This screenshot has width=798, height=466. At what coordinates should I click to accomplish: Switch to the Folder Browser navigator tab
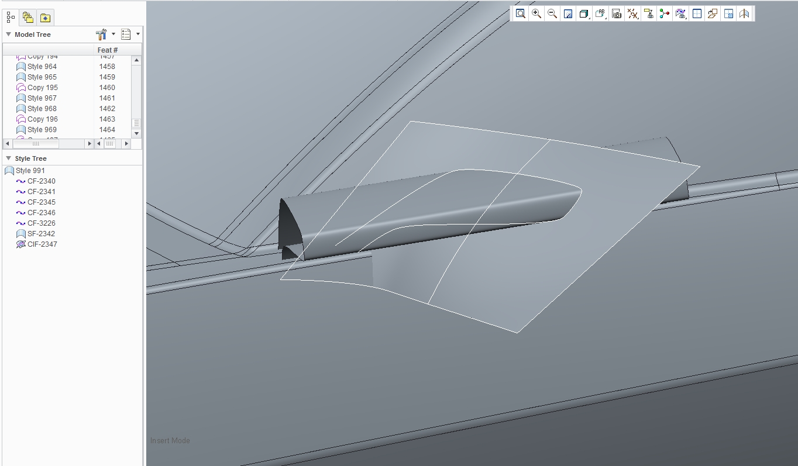click(28, 18)
